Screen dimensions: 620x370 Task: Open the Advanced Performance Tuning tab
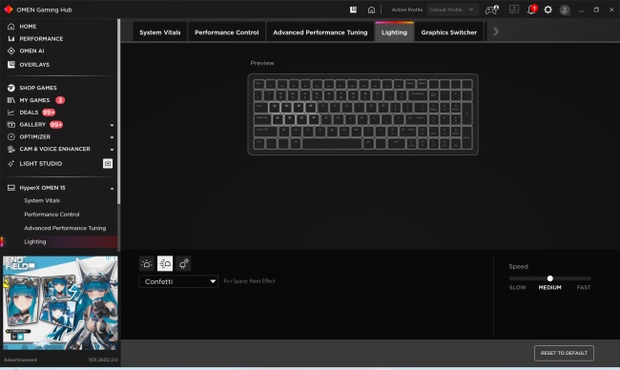320,32
